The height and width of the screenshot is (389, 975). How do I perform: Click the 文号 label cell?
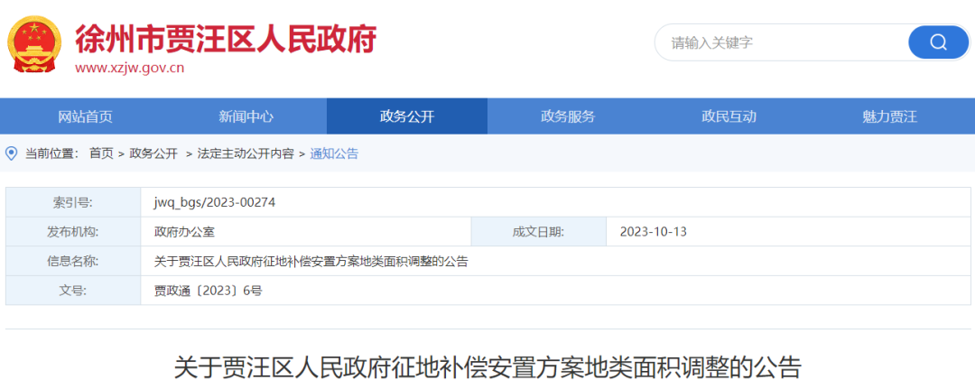click(x=73, y=291)
